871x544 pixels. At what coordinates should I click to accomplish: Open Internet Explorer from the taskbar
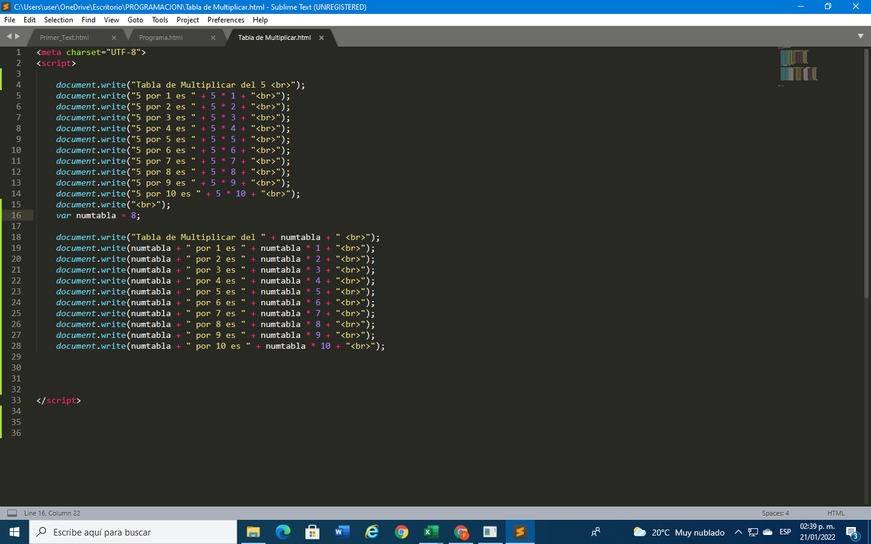click(371, 532)
